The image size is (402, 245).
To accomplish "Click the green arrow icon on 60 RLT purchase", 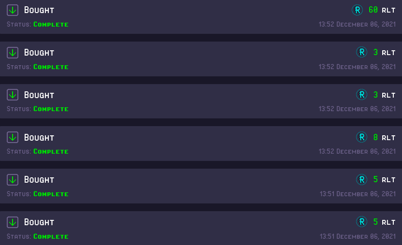I will coord(12,10).
